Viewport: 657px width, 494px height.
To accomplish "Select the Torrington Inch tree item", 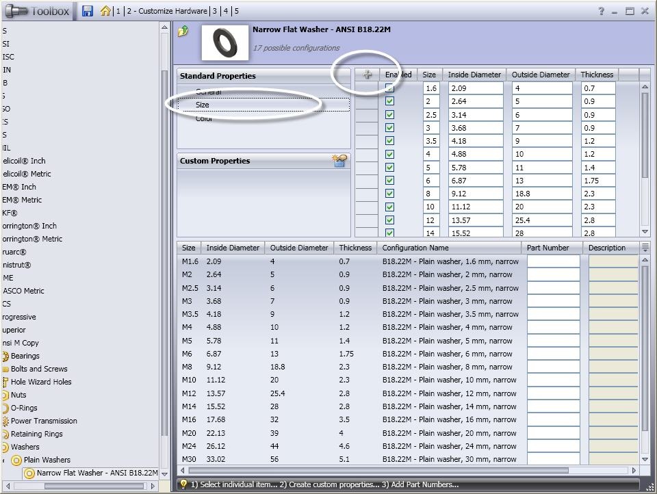I will click(29, 226).
